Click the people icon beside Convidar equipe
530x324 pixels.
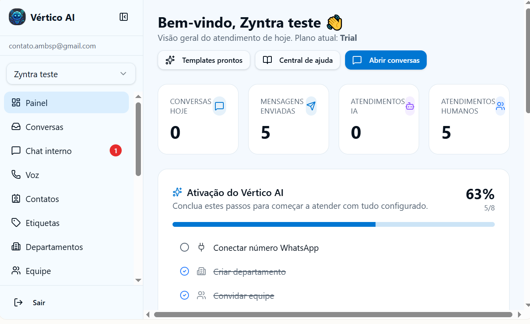(x=201, y=296)
